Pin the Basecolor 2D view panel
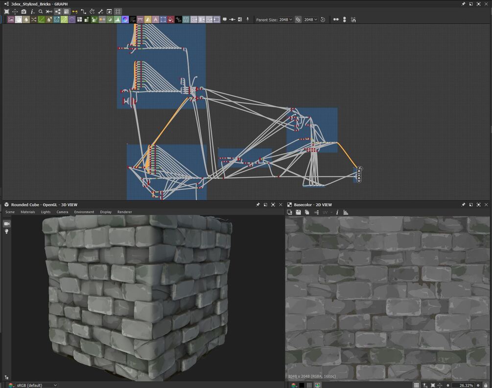The image size is (492, 388). pos(463,204)
